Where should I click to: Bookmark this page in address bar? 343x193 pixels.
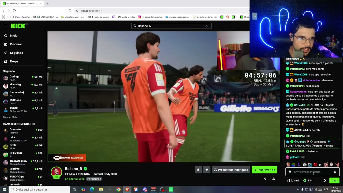point(70,11)
